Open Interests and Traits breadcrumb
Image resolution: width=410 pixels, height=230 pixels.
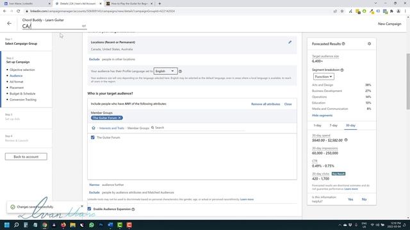111,128
